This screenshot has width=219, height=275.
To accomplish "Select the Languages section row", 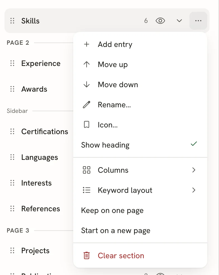I will coord(39,157).
